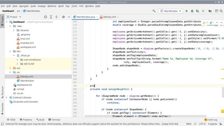Expand all items in Project panel

click(51, 17)
